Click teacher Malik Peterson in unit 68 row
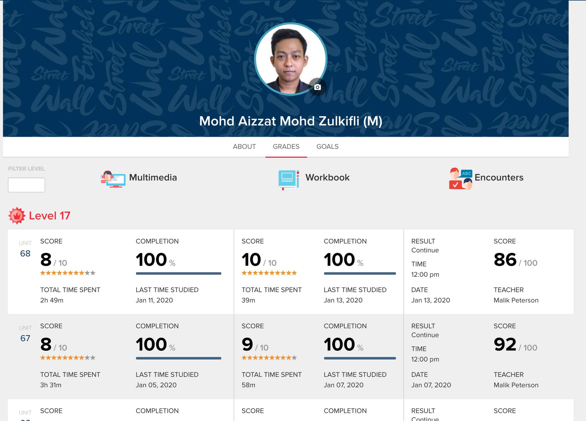The height and width of the screenshot is (421, 586). coord(516,300)
